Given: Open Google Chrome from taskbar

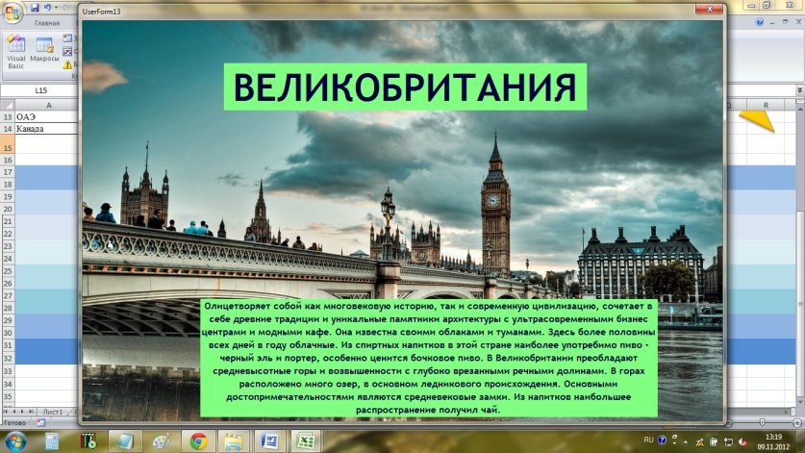Looking at the screenshot, I should 198,441.
